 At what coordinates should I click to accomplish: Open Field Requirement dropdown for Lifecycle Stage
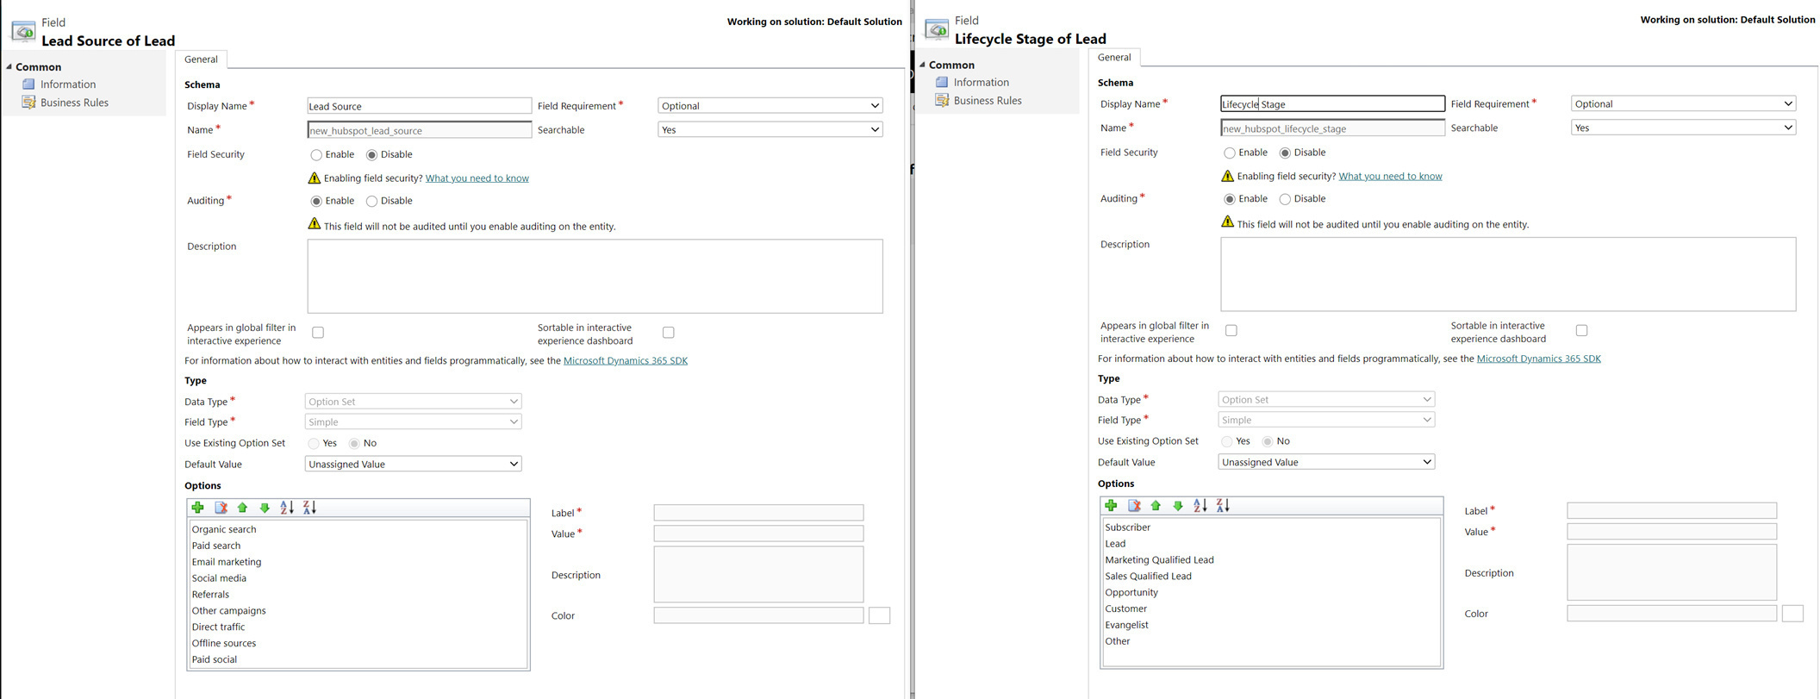[1684, 104]
